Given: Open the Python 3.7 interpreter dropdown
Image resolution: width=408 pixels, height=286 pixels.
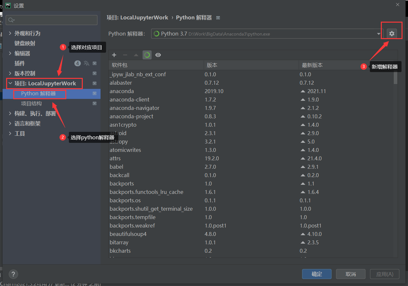Looking at the screenshot, I should click(x=267, y=34).
